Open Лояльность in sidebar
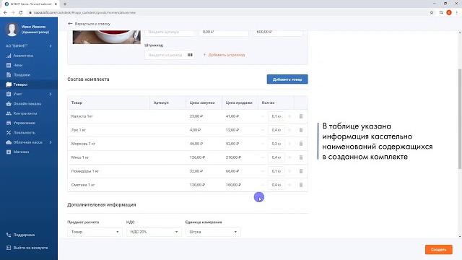 tap(24, 133)
